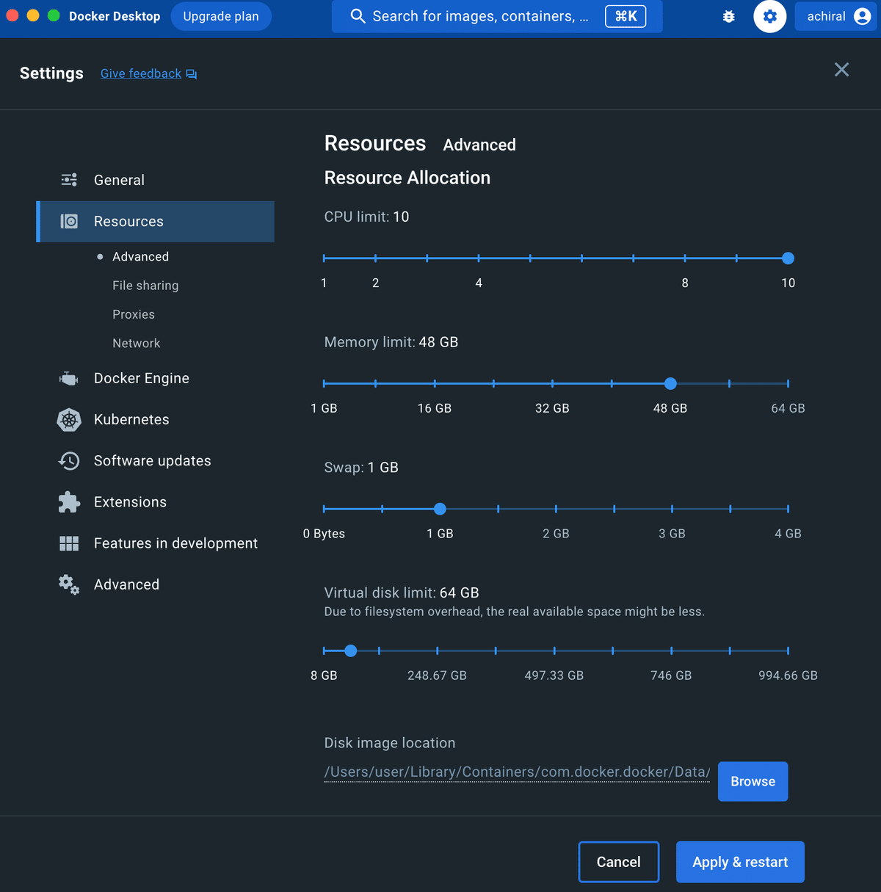
Task: Click Memory limit slider handle
Action: click(x=670, y=383)
